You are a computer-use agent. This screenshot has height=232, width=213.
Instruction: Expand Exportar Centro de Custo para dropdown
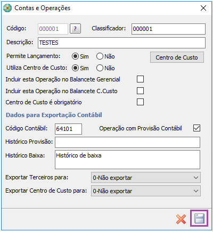point(146,191)
